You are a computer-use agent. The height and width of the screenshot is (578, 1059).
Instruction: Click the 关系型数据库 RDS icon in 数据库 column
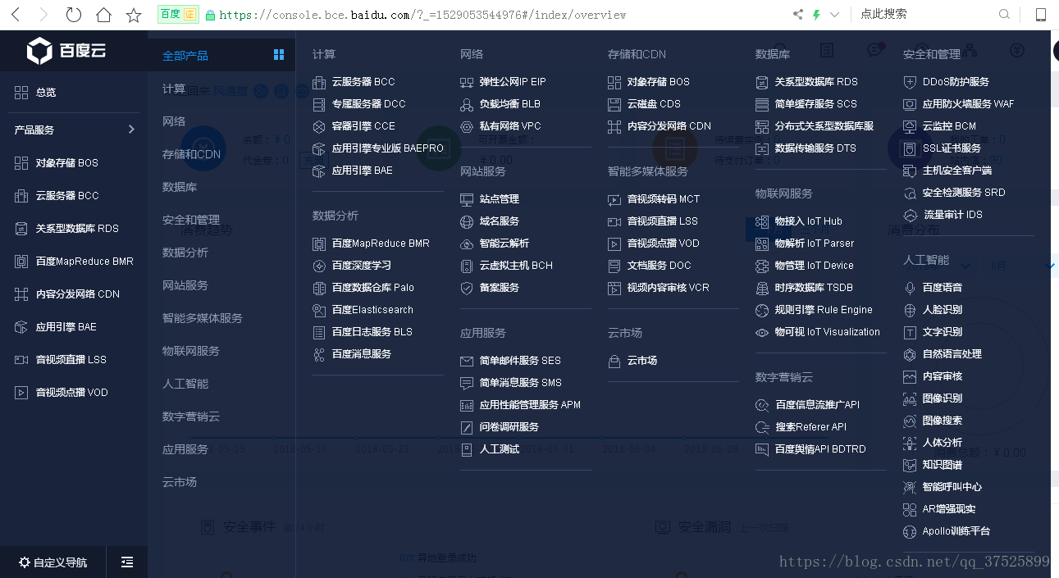pos(762,82)
